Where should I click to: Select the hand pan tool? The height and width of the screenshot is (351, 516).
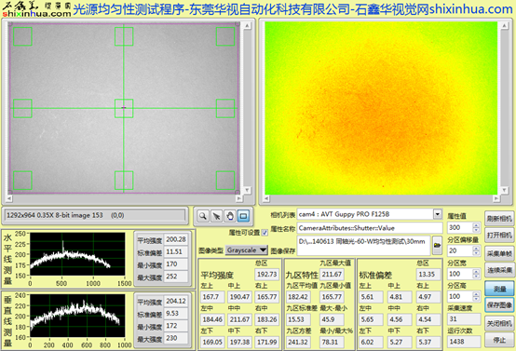tap(230, 216)
